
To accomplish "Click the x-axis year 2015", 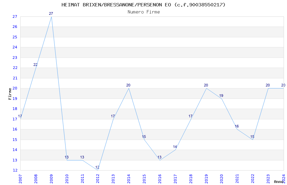I will coord(145,179).
